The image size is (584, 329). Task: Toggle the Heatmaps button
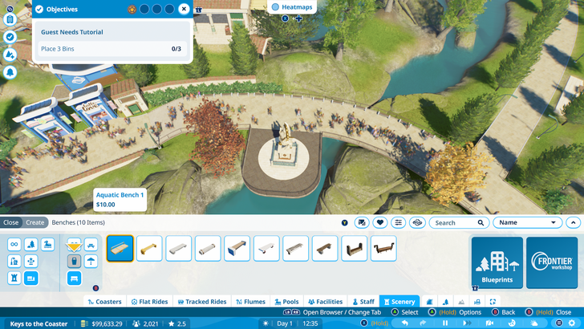click(291, 6)
